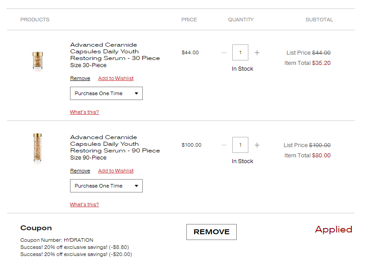375x264 pixels.
Task: Click the SUBTOTAL column header
Action: coord(319,20)
